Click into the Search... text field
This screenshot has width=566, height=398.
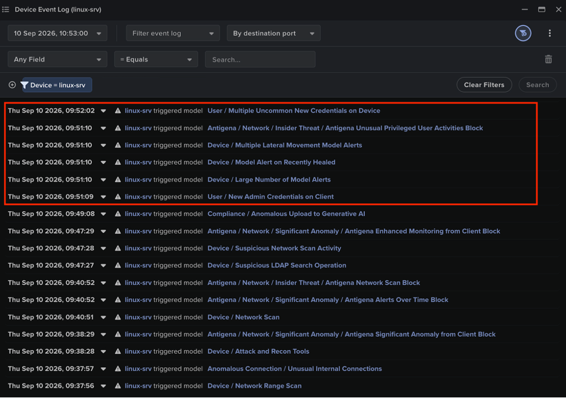(260, 59)
